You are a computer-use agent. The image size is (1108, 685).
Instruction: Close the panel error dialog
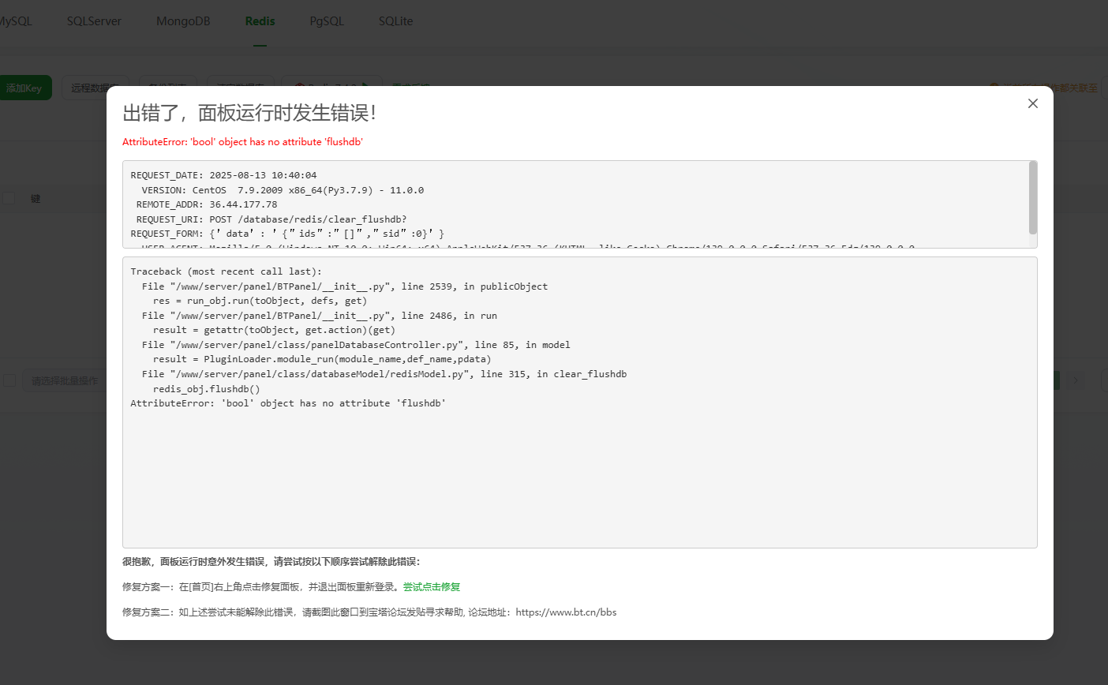1032,103
